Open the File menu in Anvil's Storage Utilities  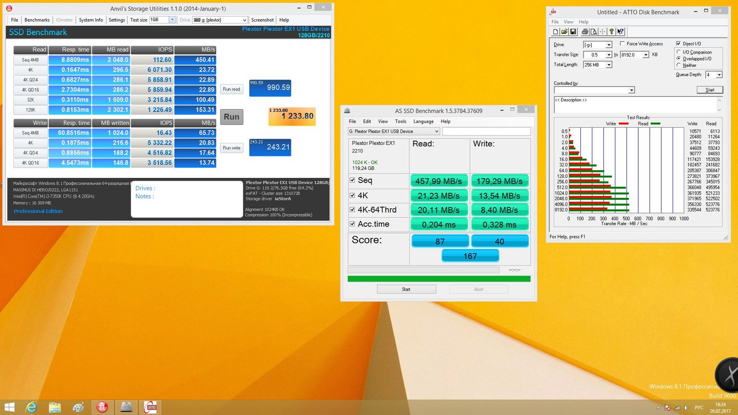pos(15,20)
